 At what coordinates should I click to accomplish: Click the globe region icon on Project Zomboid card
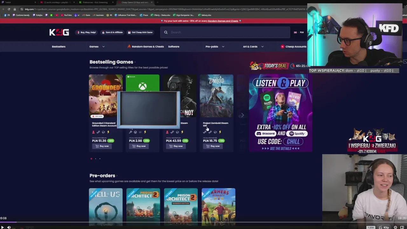tap(215, 132)
